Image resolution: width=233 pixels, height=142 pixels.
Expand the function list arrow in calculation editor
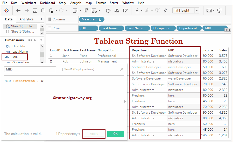pos(125,101)
